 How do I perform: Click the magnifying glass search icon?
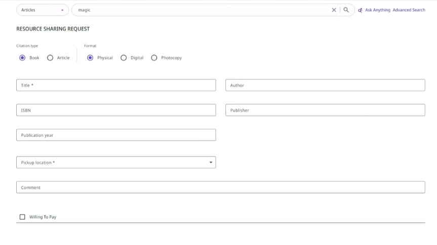[x=346, y=10]
